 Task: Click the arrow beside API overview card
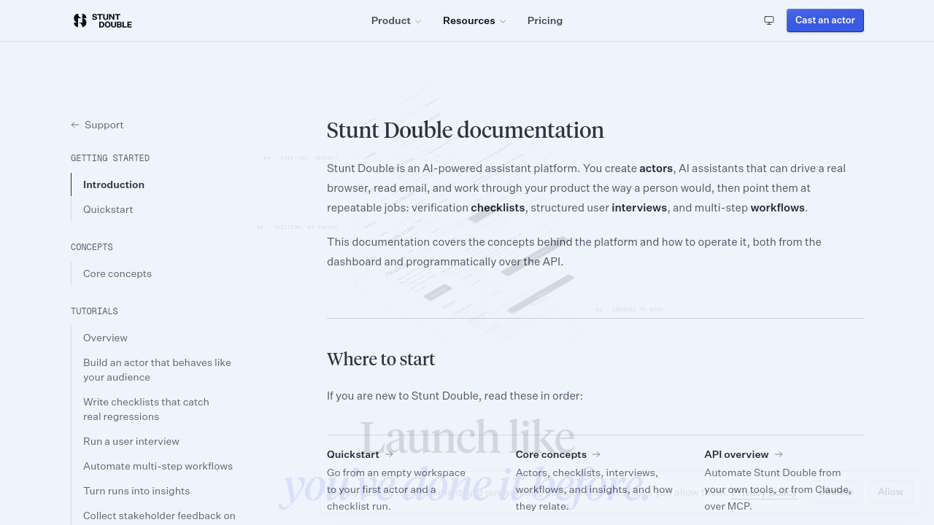click(x=779, y=454)
